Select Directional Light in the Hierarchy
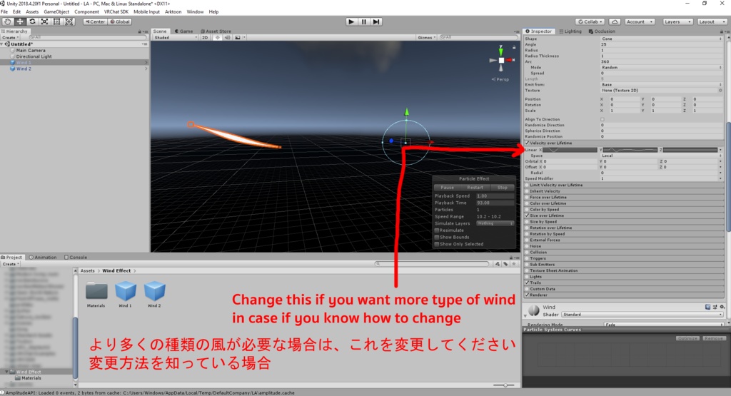This screenshot has height=396, width=731. coord(34,56)
